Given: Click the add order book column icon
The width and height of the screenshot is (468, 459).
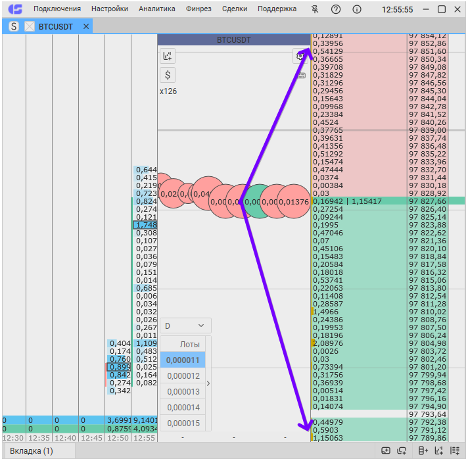Looking at the screenshot, I should 423,450.
